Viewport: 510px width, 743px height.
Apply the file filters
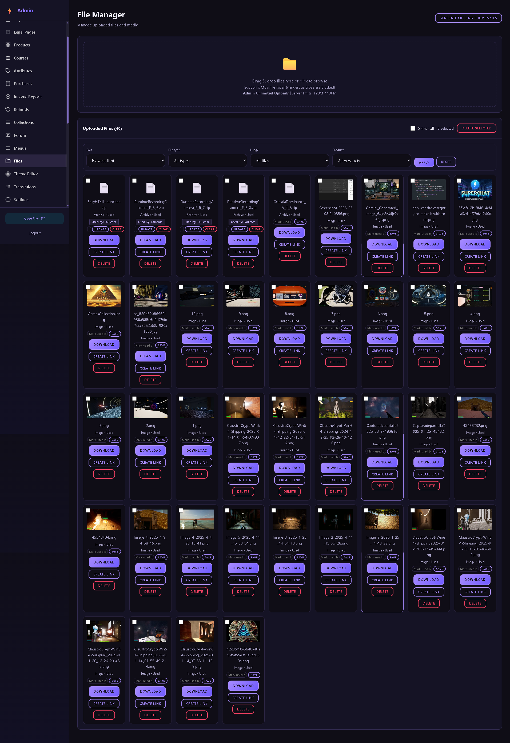click(424, 162)
